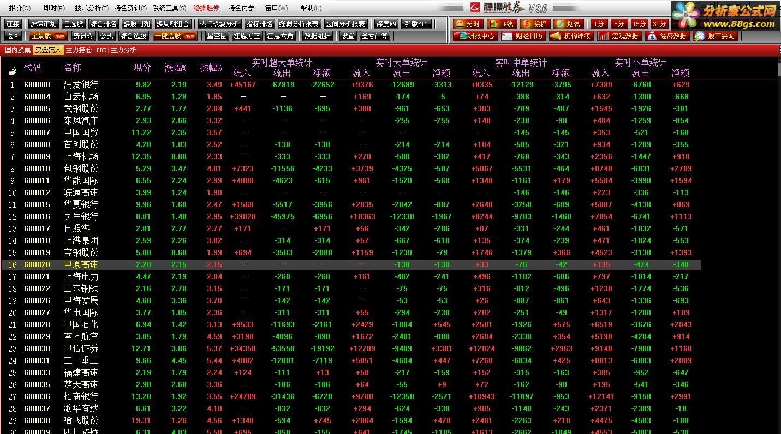Open the 自选股 watchlist

pyautogui.click(x=74, y=24)
